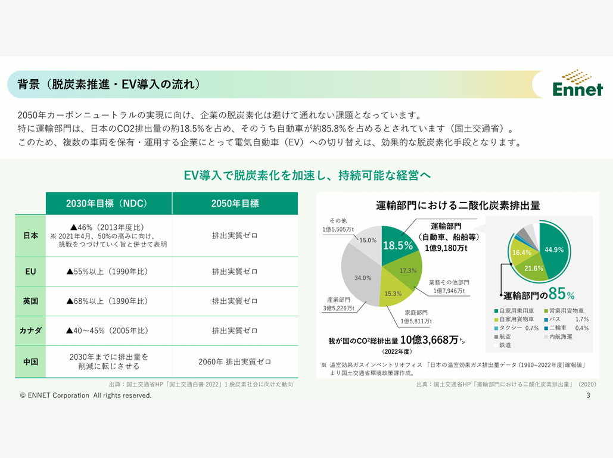Select the slide title 背景（脱炭素推進・EV導入の流れ）
Viewport: 613px width, 458px height.
[108, 84]
